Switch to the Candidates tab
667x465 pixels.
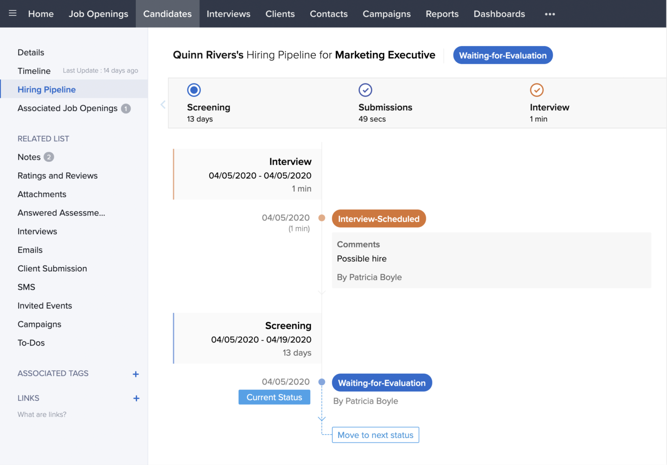(x=167, y=14)
